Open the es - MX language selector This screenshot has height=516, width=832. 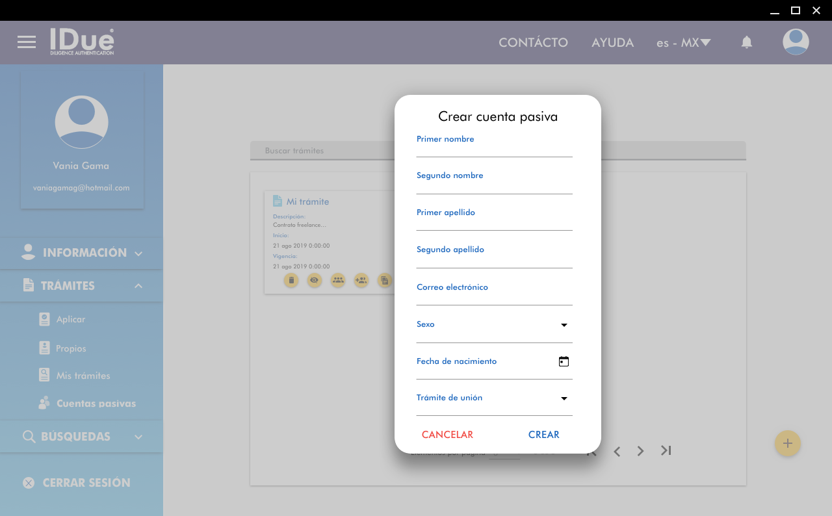tap(683, 43)
